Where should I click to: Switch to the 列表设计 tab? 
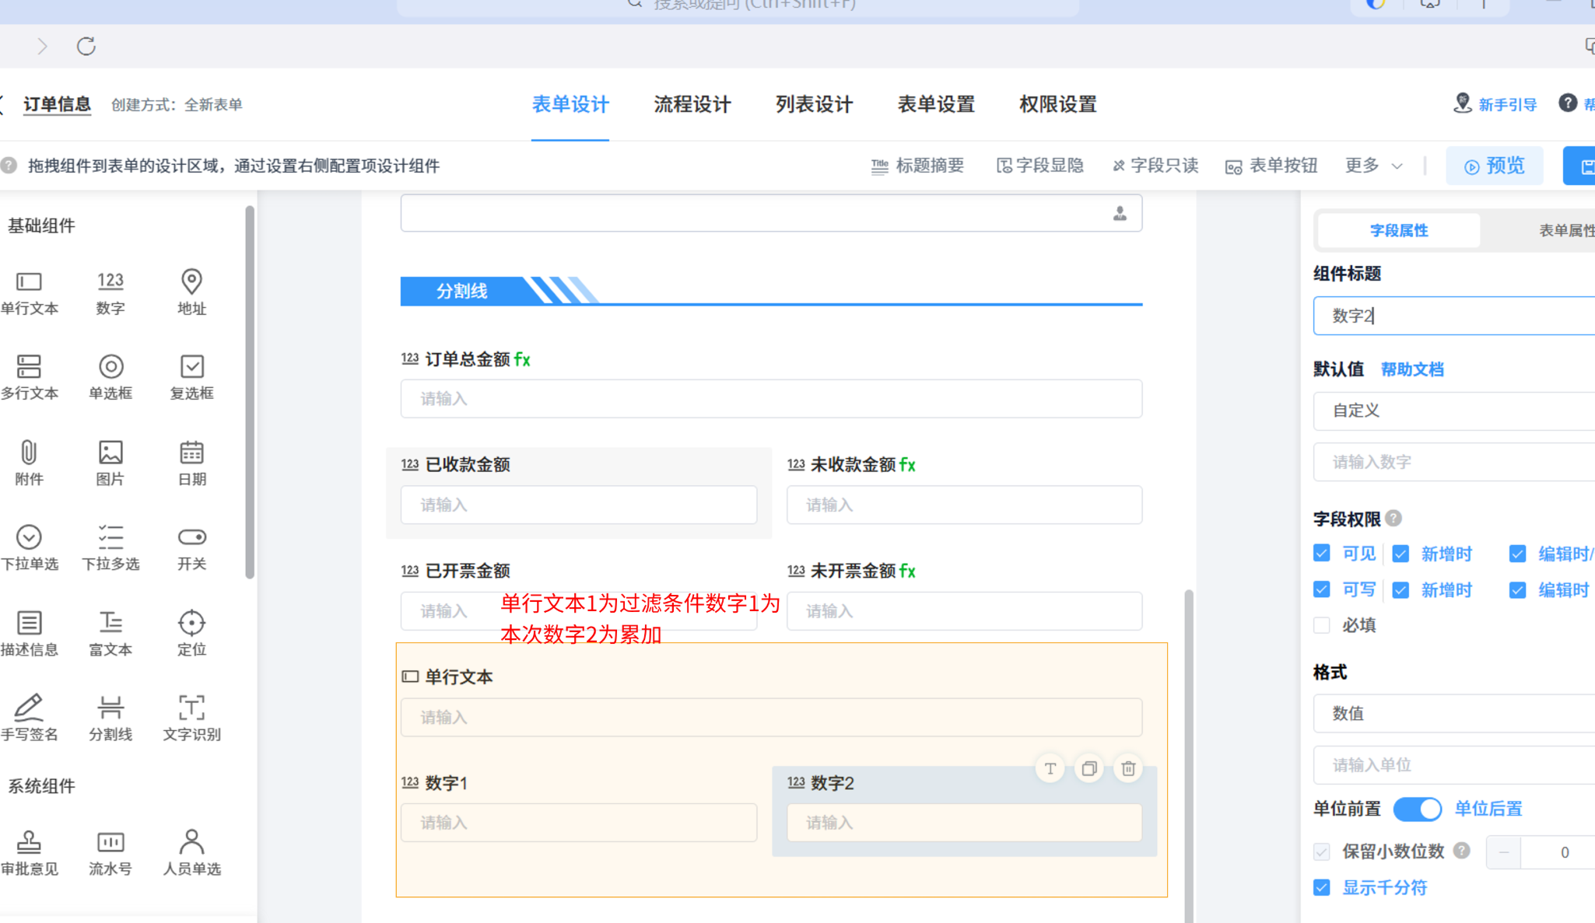[x=814, y=104]
